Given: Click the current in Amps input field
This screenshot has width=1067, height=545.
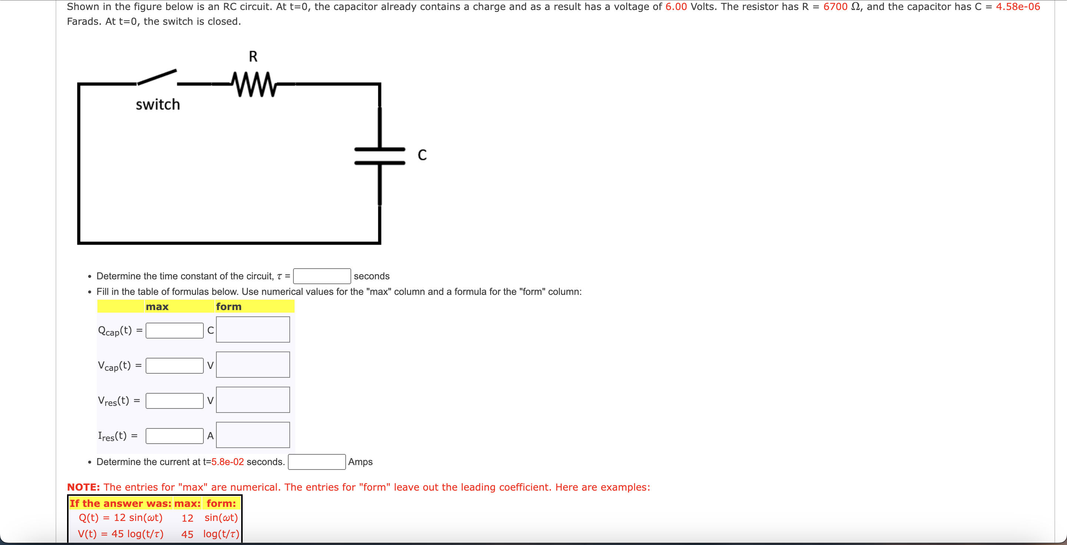Looking at the screenshot, I should [316, 462].
